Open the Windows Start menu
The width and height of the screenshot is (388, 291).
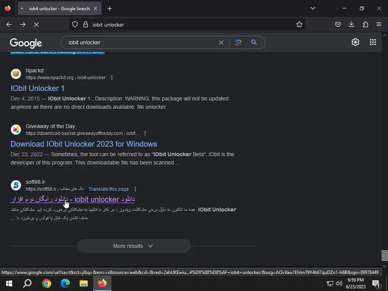pyautogui.click(x=9, y=283)
